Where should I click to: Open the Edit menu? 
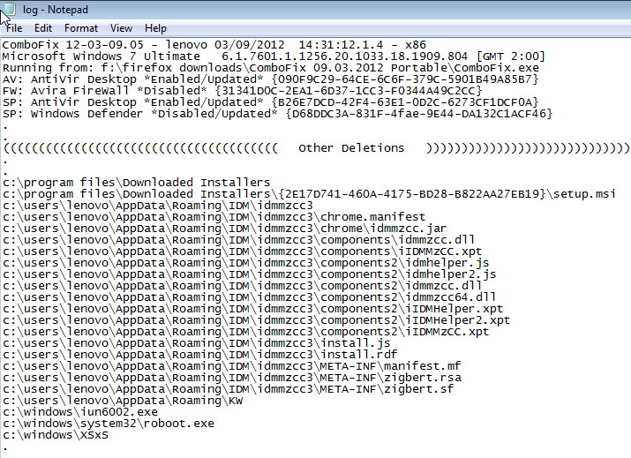pos(43,28)
